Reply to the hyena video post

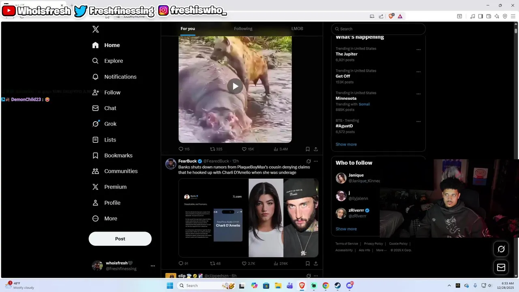coord(184,149)
